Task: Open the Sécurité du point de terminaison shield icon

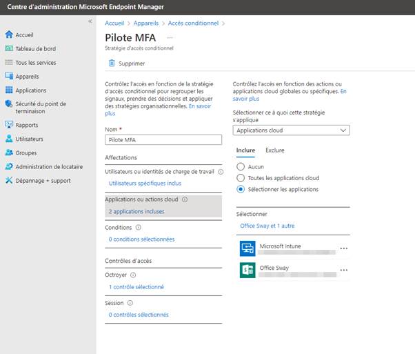Action: click(9, 104)
